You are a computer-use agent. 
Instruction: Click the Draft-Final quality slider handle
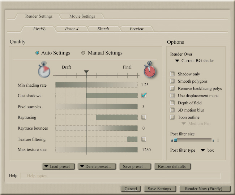pos(86,72)
